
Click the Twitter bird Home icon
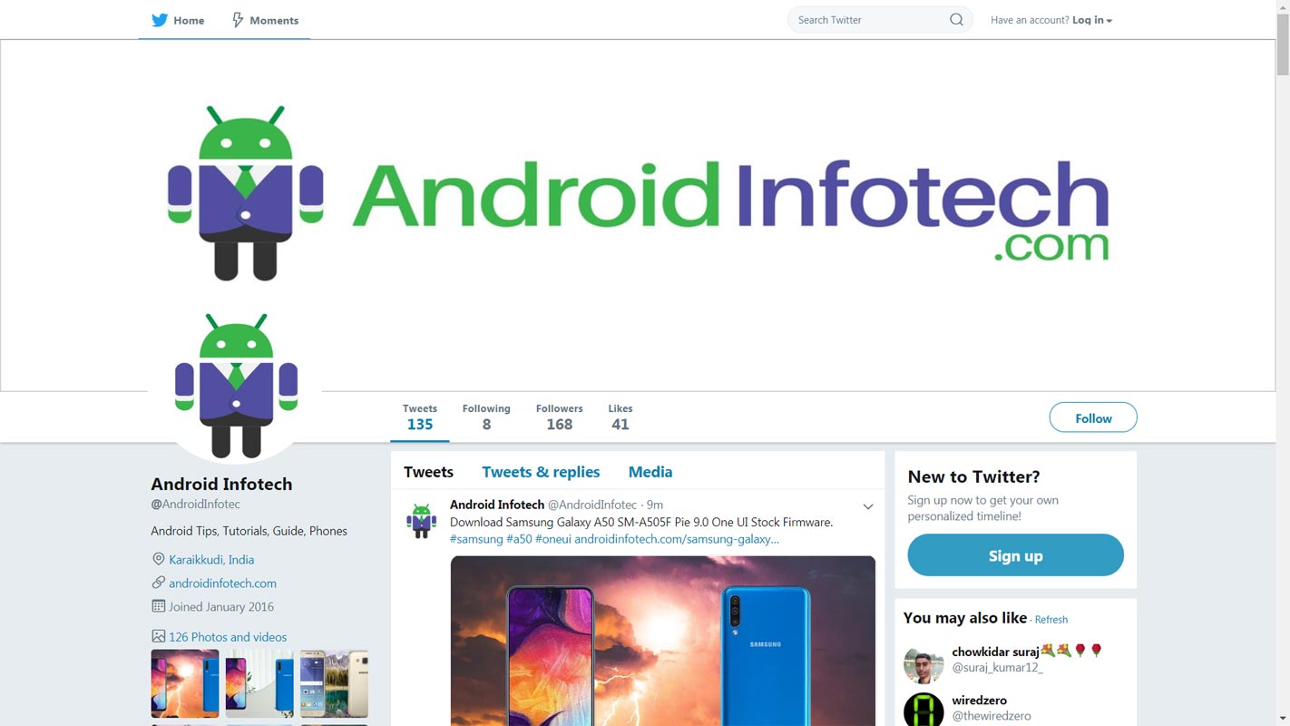(160, 20)
